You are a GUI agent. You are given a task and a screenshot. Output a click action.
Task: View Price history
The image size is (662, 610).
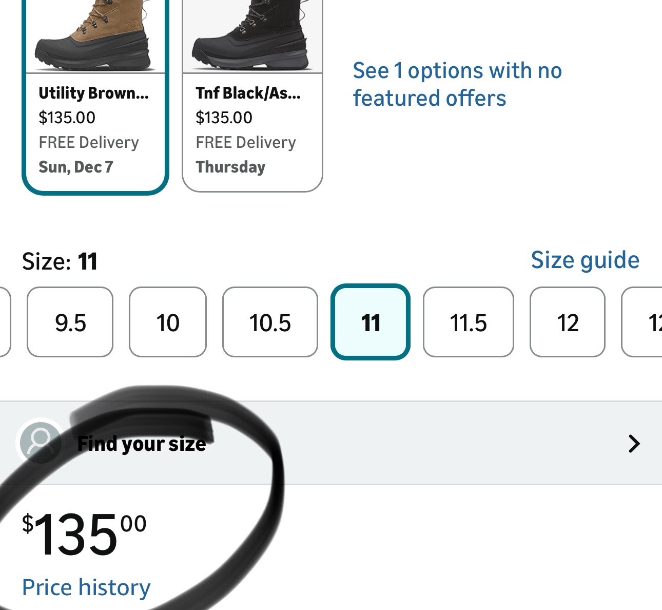pos(86,587)
